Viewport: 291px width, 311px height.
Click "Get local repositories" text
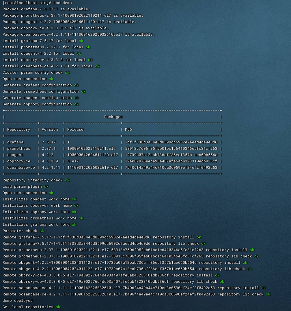[28, 307]
